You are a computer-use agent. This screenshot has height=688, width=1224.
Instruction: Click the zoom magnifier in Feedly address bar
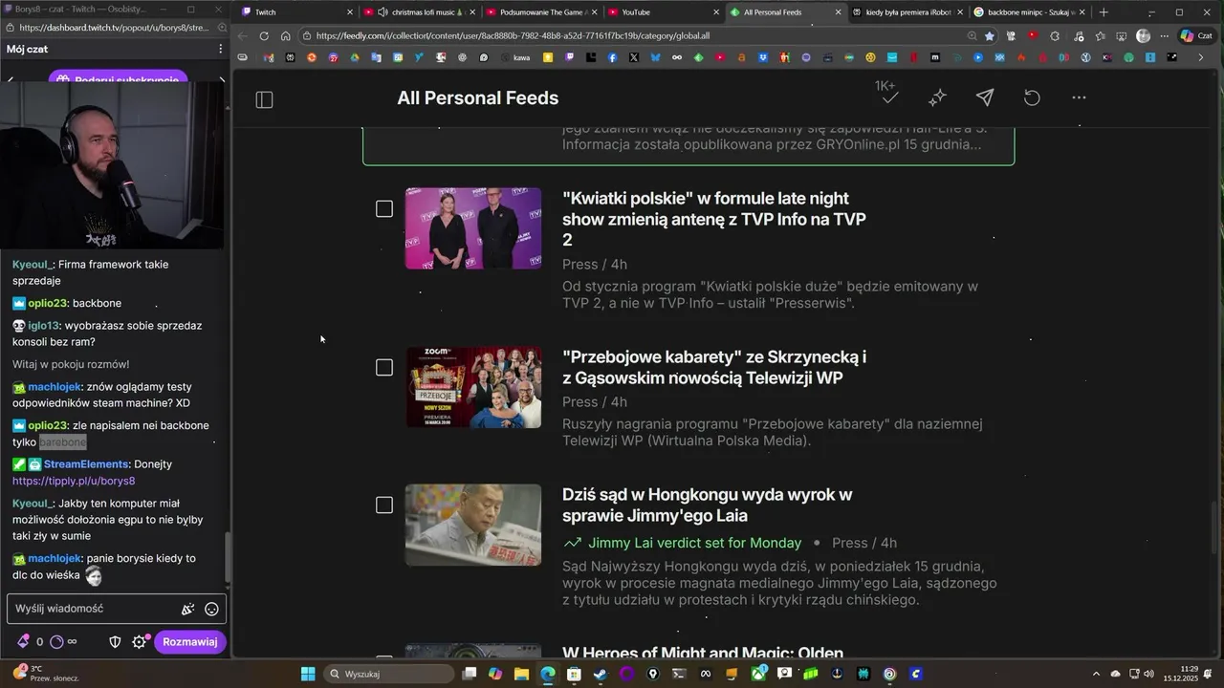[972, 36]
